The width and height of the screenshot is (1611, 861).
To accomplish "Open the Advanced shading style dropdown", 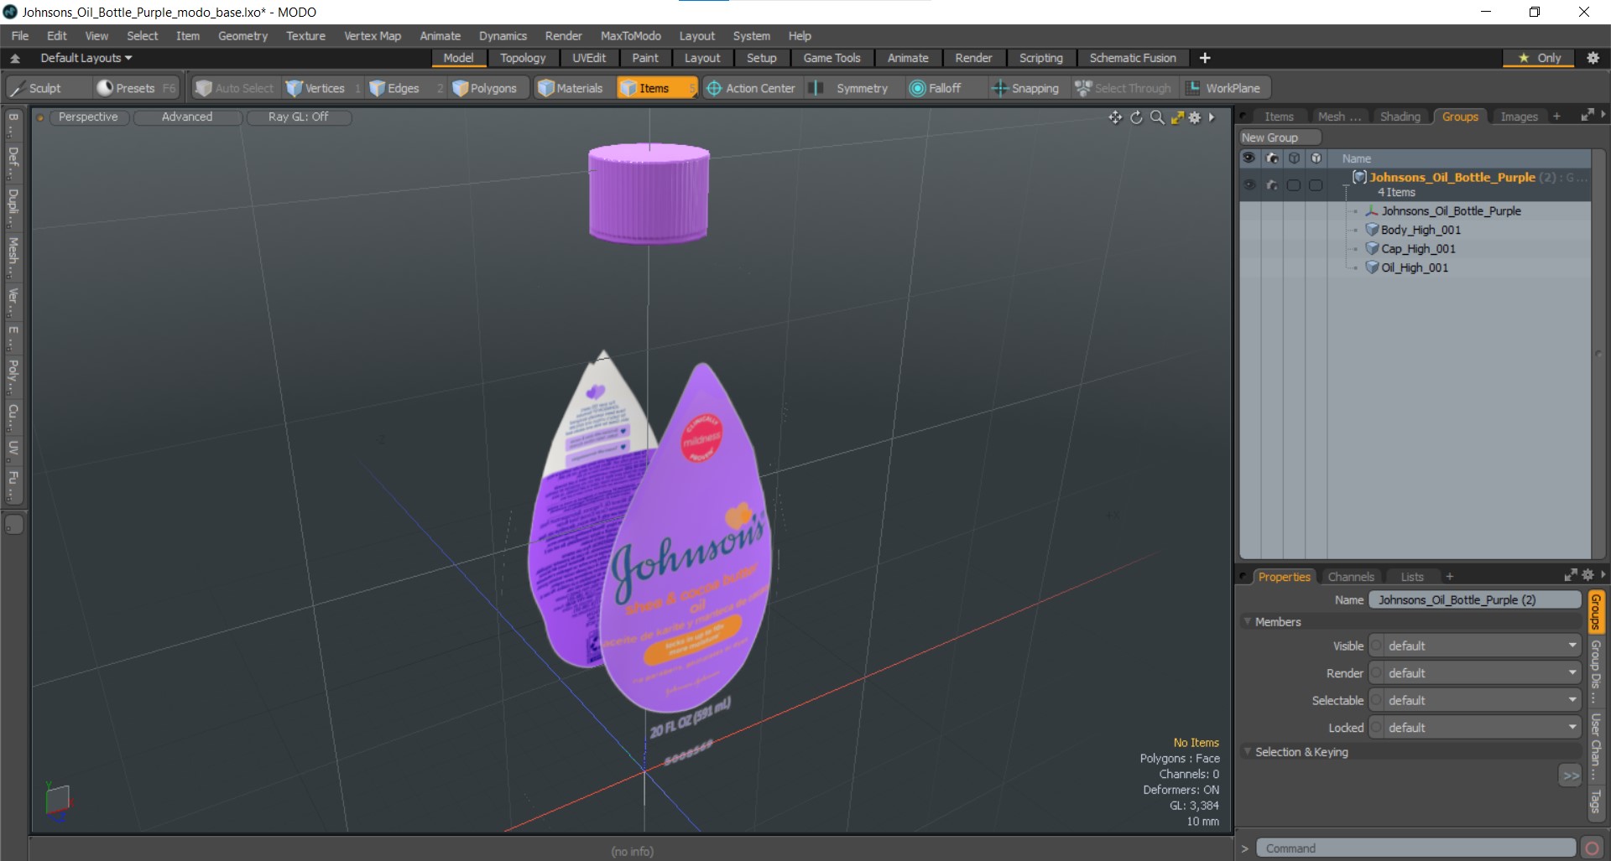I will 187,117.
